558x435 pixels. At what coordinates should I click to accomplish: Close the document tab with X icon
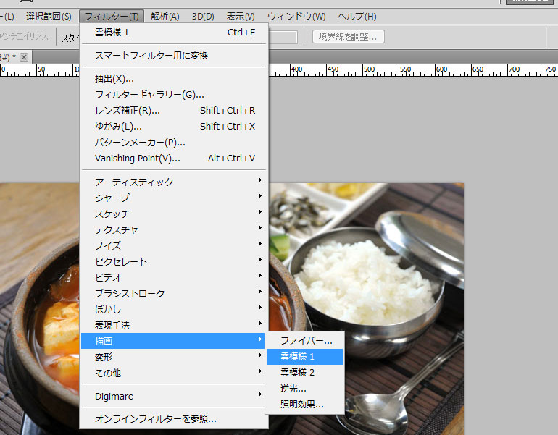[x=24, y=57]
